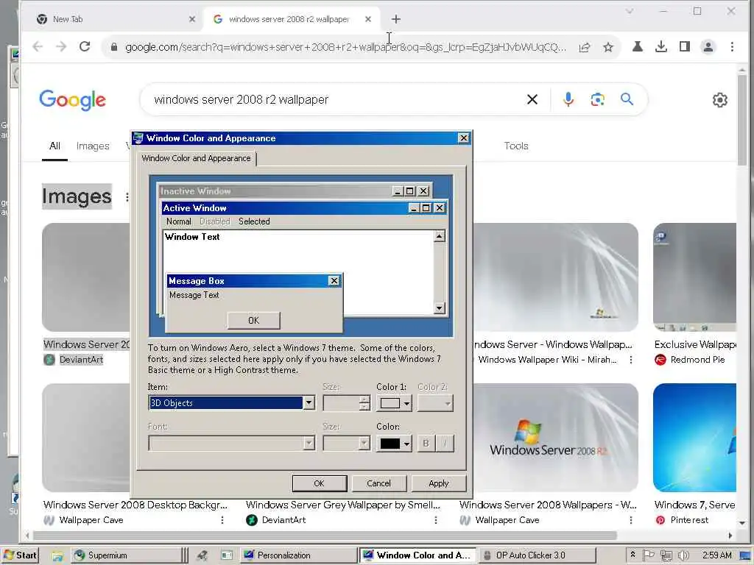
Task: Click the network icon in system tray
Action: coord(666,555)
